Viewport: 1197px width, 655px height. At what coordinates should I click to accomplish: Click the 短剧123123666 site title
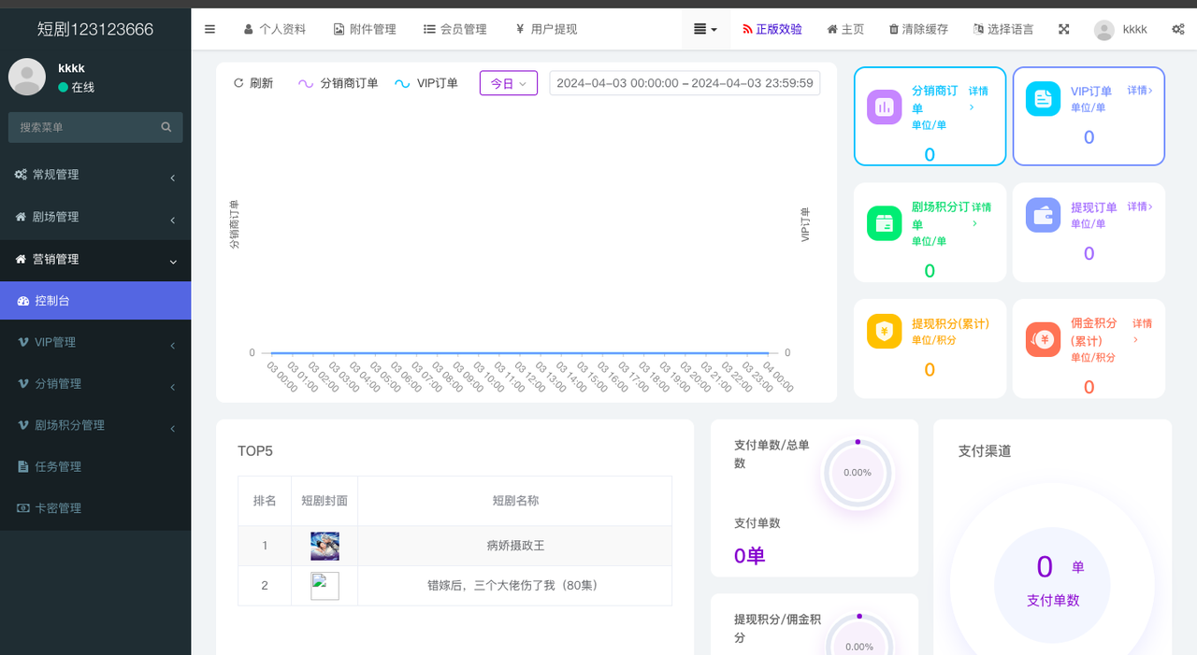pos(95,29)
